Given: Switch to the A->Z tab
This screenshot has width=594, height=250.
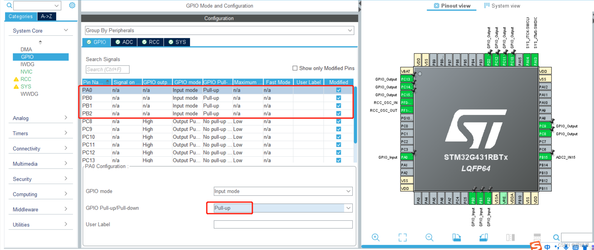Looking at the screenshot, I should click(x=47, y=17).
